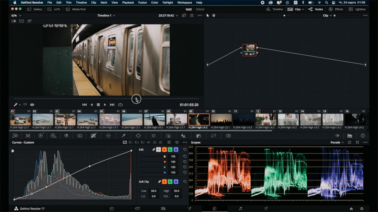378x212 pixels.
Task: Select clip 06 beach thumbnail
Action: tap(132, 120)
